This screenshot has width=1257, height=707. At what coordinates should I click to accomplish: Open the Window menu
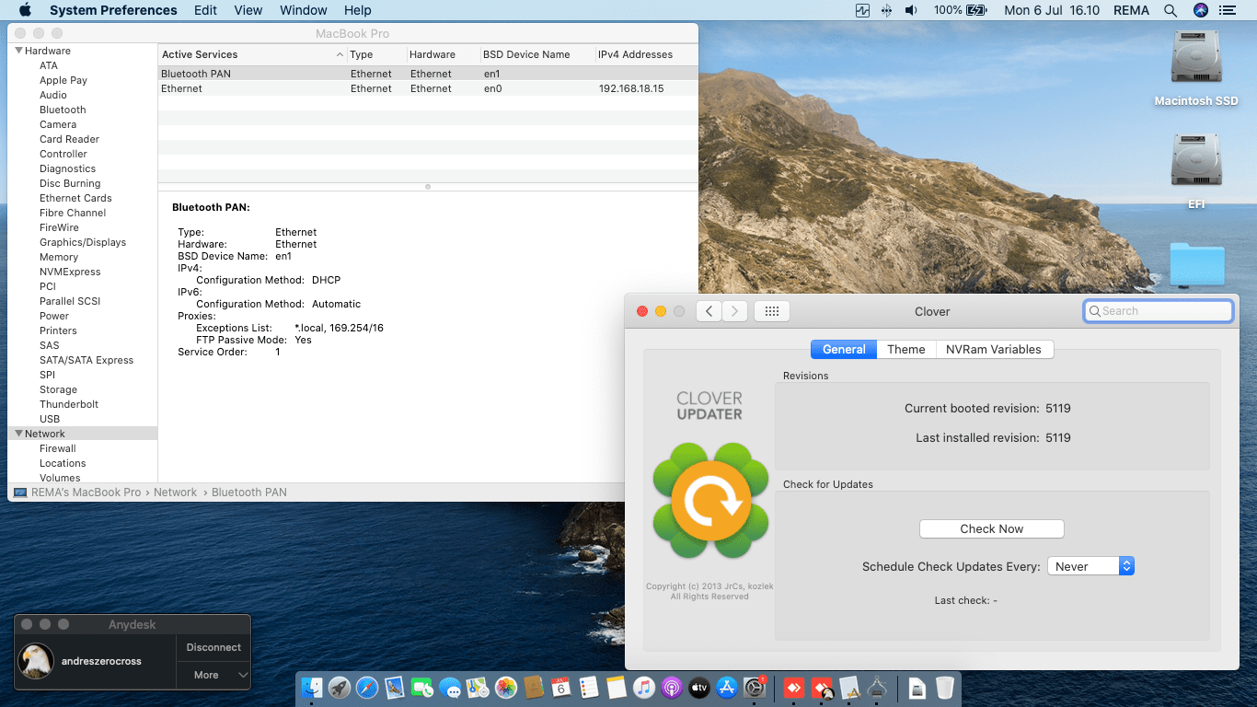coord(304,10)
